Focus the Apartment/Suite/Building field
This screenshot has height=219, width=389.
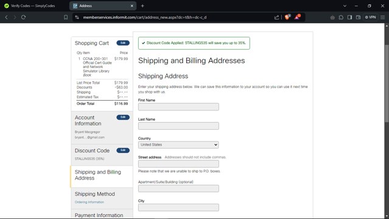[x=178, y=188]
